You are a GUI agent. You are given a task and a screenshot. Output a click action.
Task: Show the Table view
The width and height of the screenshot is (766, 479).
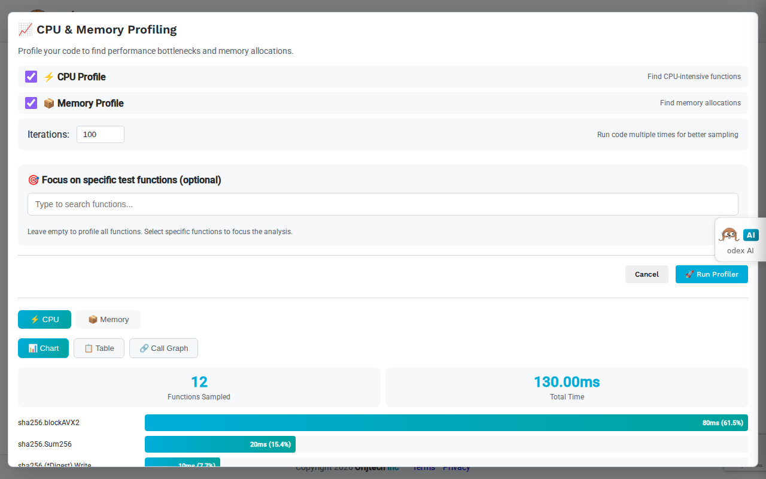pyautogui.click(x=99, y=348)
